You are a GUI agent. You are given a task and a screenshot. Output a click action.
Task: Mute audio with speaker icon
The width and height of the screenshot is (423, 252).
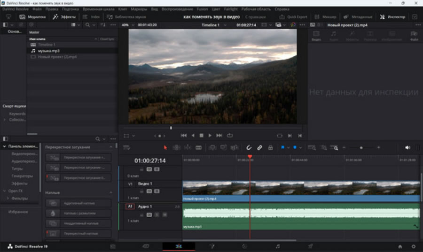pyautogui.click(x=407, y=147)
